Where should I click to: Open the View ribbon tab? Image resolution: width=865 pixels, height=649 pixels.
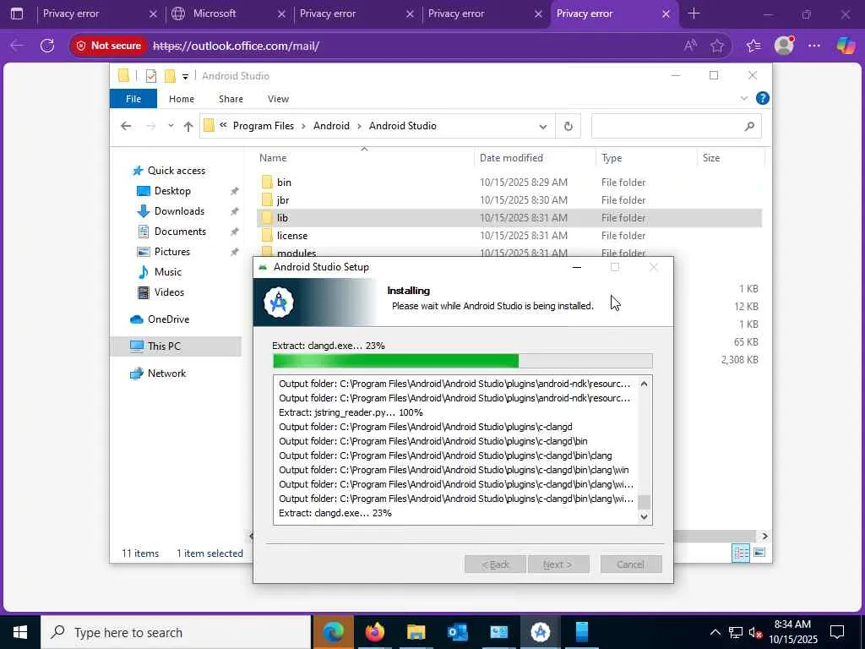coord(278,99)
